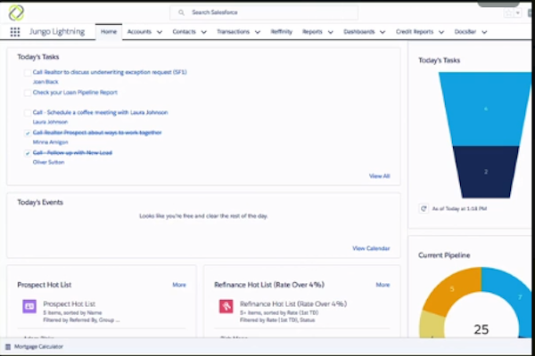The image size is (535, 356).
Task: Click the Jungo logo icon
Action: coord(16,13)
